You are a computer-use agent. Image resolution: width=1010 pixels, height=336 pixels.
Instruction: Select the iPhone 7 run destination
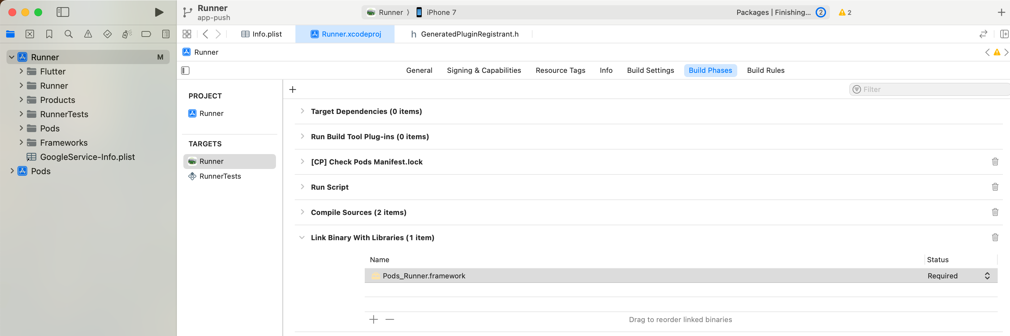click(x=436, y=12)
